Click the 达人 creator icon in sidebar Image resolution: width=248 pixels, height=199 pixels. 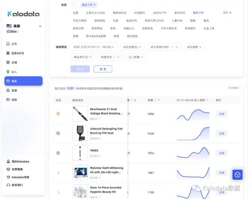tap(8, 72)
